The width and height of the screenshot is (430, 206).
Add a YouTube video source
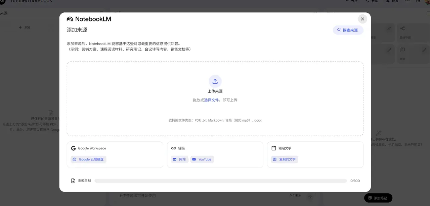[x=202, y=159]
